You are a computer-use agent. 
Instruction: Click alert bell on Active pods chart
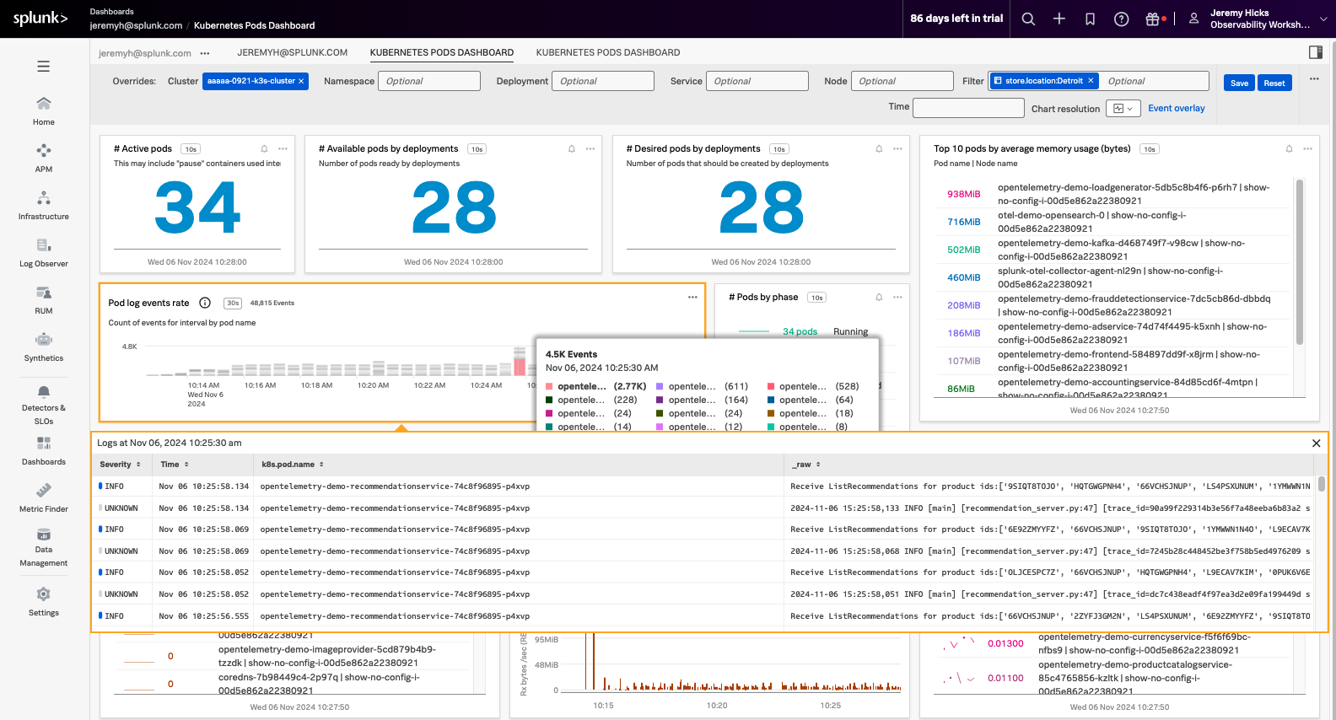(264, 148)
